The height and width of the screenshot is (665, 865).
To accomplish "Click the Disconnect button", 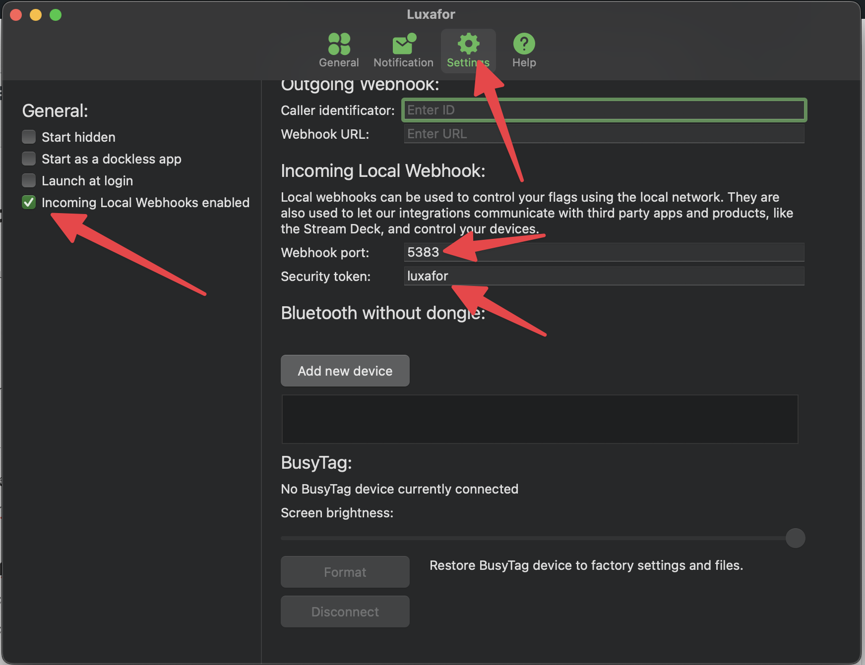I will [345, 611].
